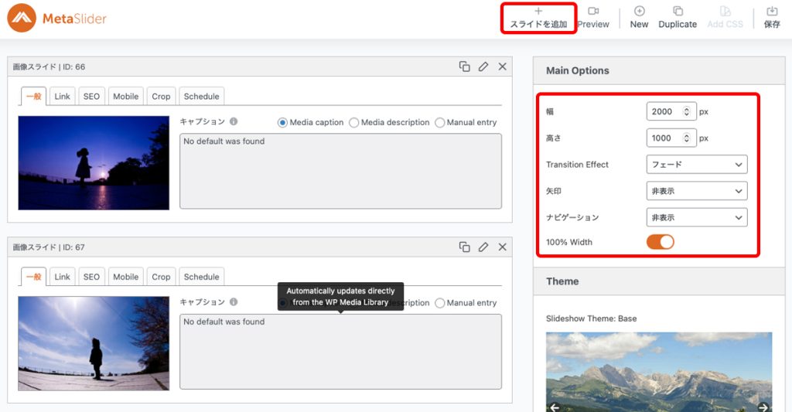Expand the 矢印 (arrows) dropdown
The width and height of the screenshot is (792, 412).
(696, 191)
